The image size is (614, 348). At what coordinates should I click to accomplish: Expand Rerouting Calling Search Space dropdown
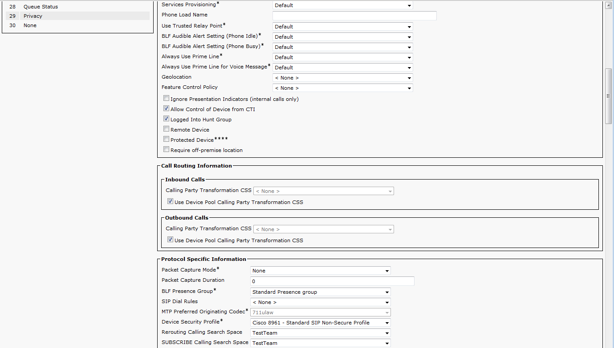tap(320, 333)
